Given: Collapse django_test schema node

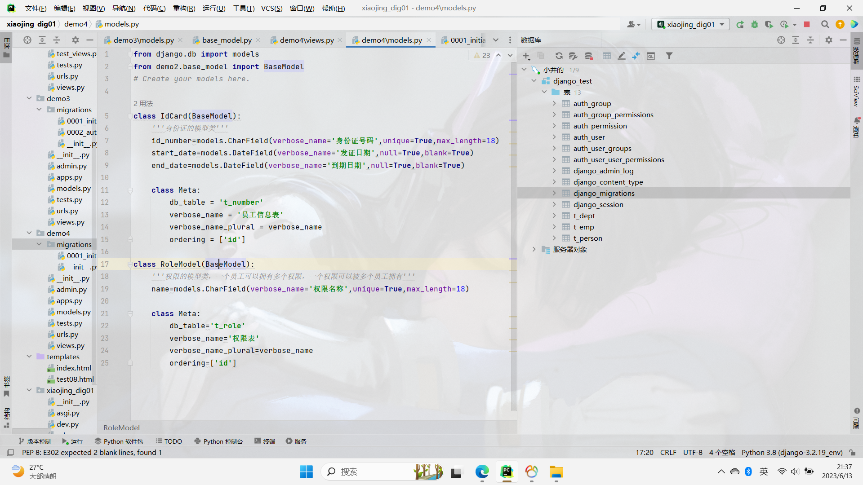Looking at the screenshot, I should click(x=534, y=81).
